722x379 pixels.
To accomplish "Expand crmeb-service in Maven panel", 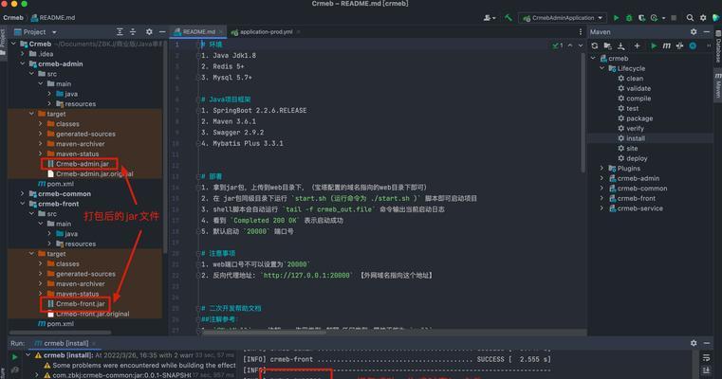I will click(x=602, y=208).
